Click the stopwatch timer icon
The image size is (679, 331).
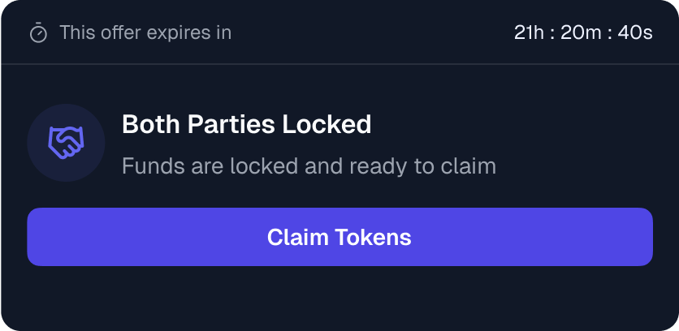click(x=38, y=32)
